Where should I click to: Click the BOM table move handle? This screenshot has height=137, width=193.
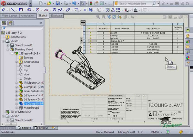coord(83,23)
